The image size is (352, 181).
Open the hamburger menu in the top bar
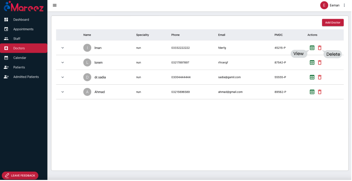click(54, 5)
